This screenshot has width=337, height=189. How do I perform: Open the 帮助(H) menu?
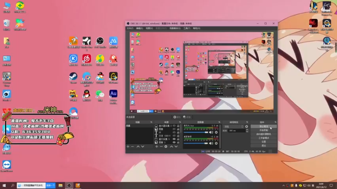(x=196, y=28)
